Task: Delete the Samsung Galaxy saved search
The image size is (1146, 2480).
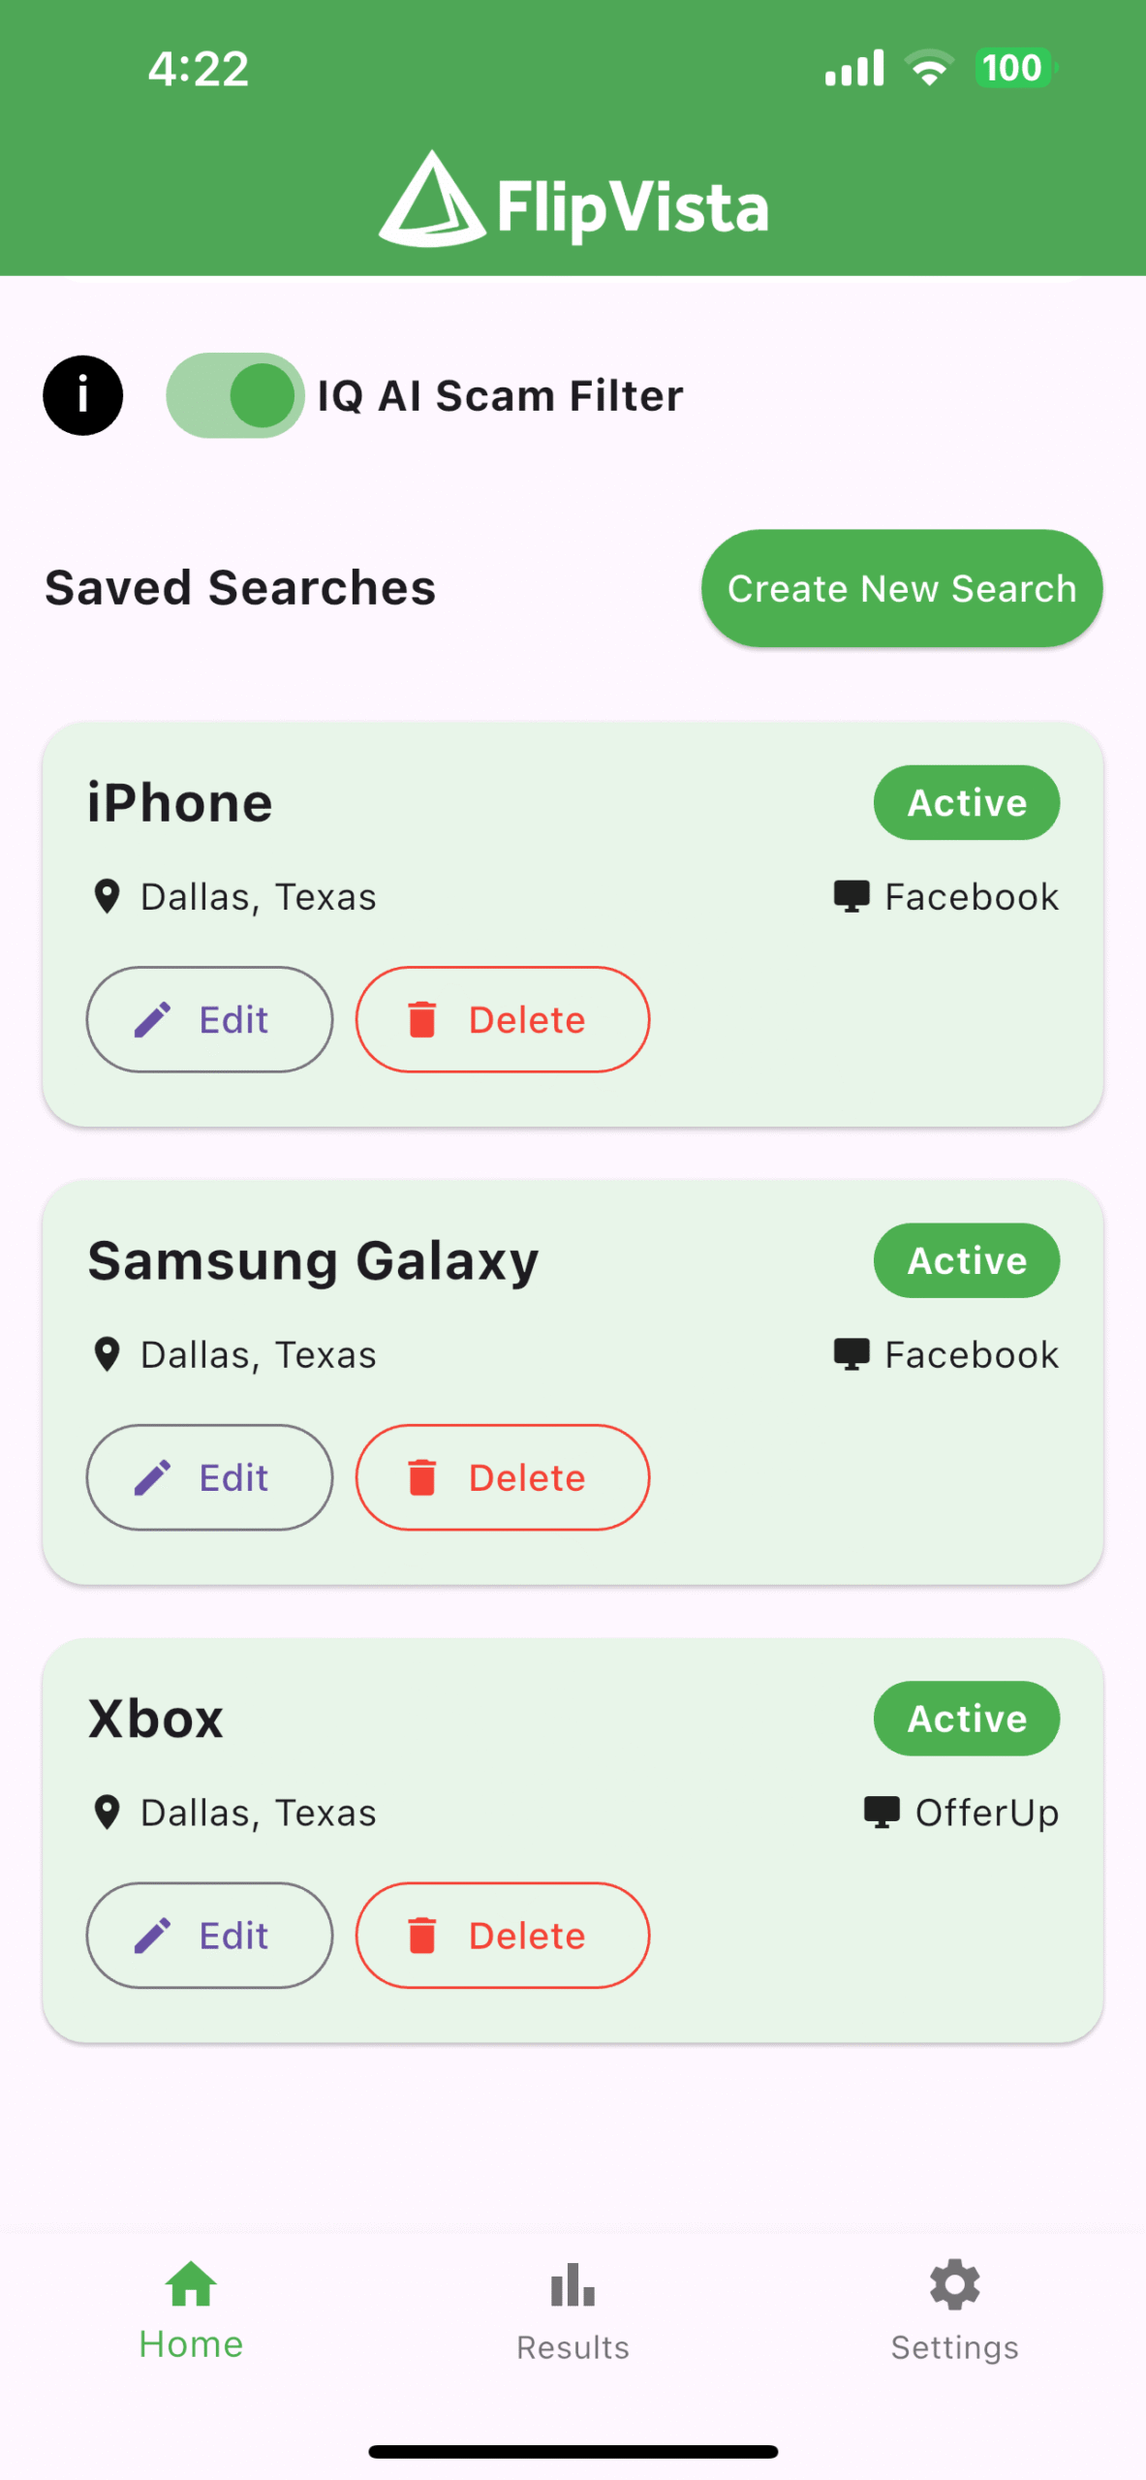Action: [502, 1477]
